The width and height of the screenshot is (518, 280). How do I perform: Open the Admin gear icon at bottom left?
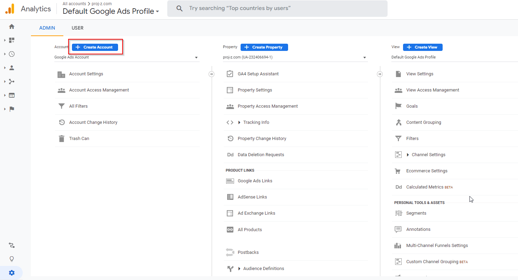click(x=12, y=273)
